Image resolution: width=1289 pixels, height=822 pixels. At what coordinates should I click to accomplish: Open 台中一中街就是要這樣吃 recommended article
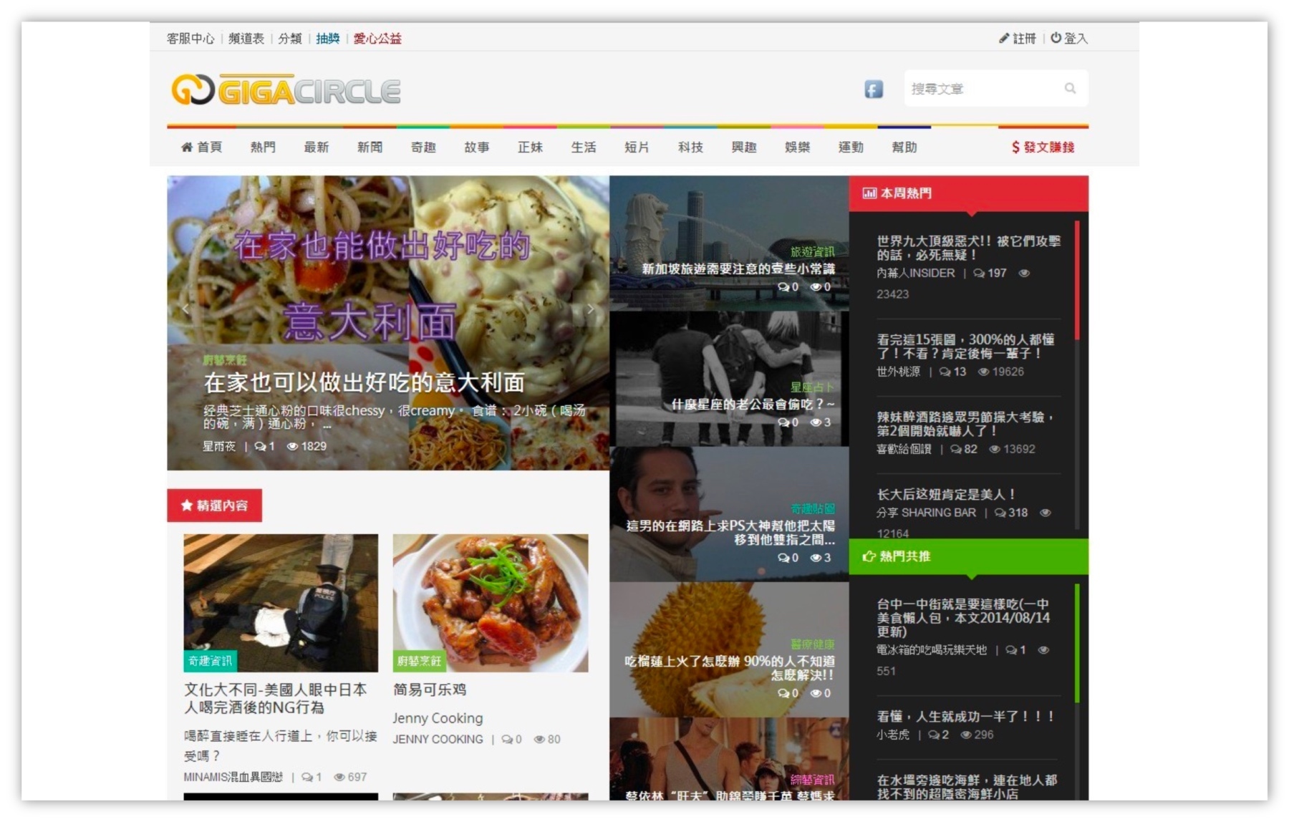coord(964,618)
